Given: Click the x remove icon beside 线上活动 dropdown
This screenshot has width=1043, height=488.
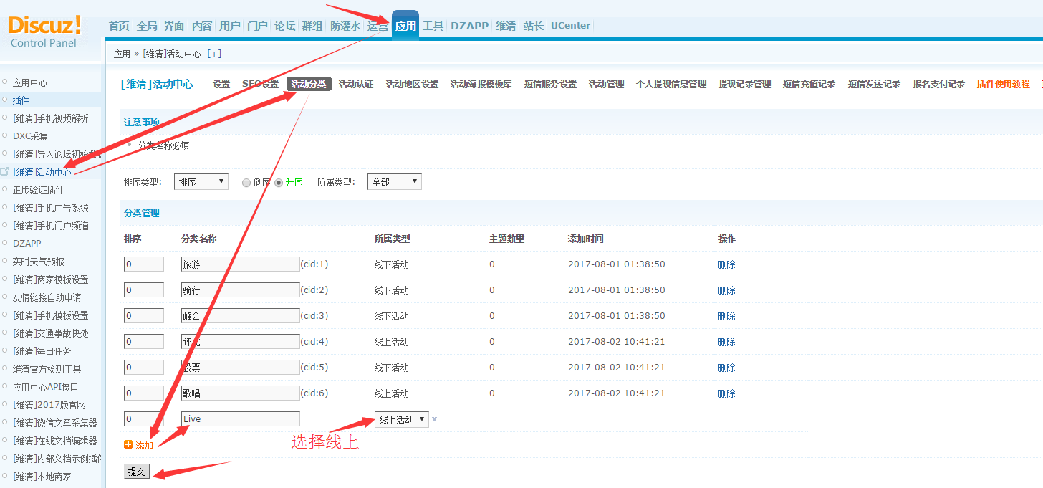Looking at the screenshot, I should point(434,419).
